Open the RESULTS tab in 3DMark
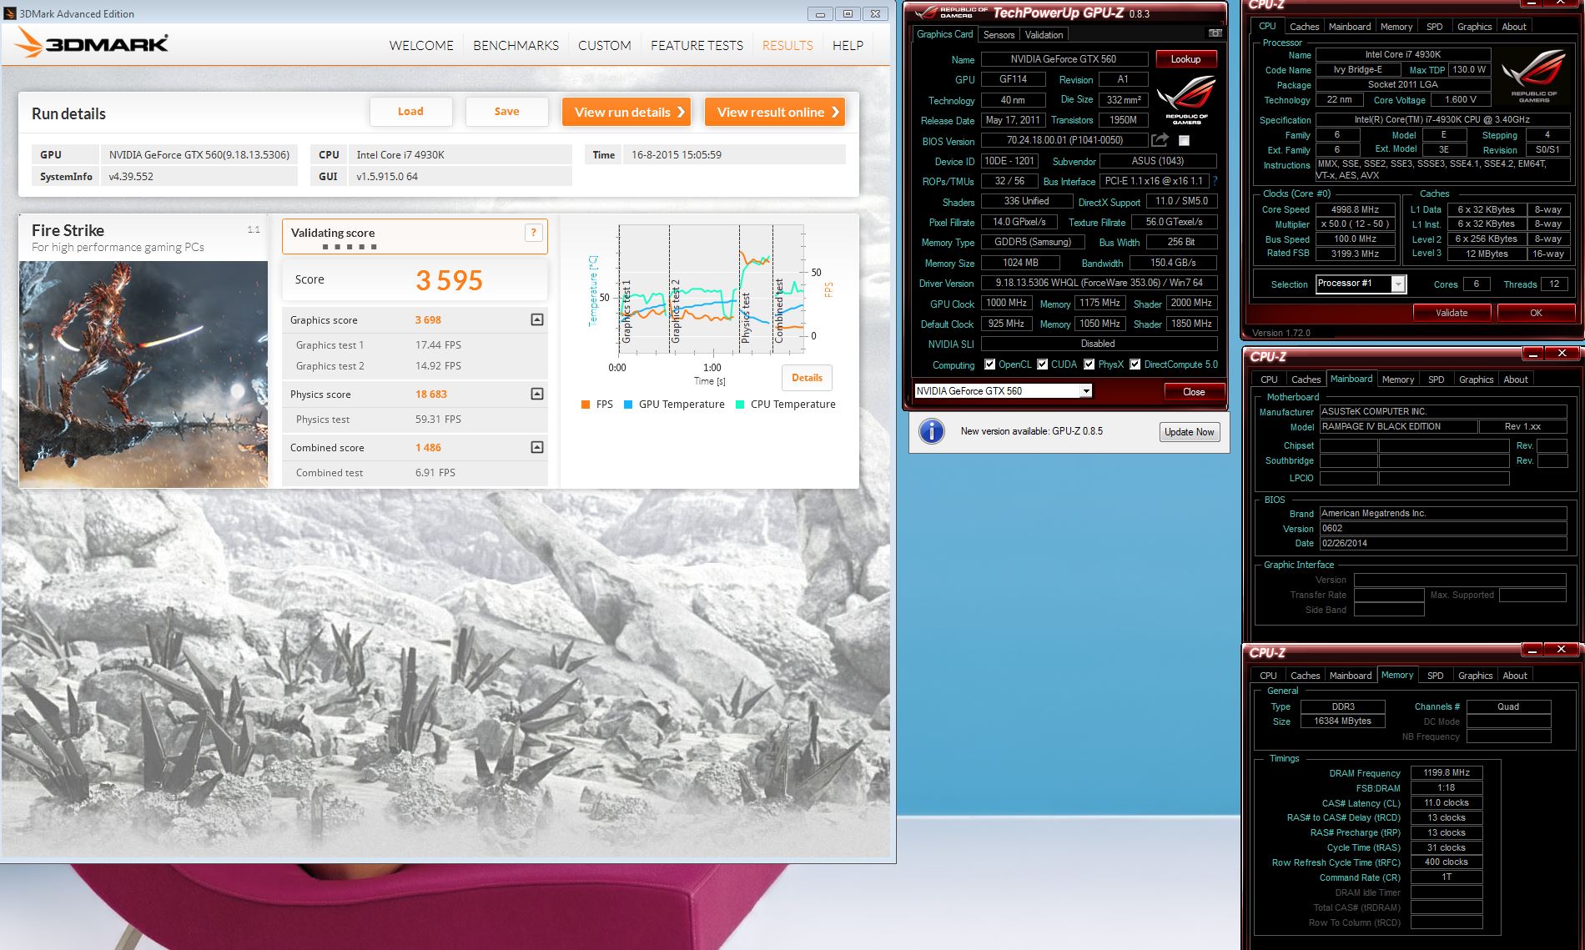The height and width of the screenshot is (950, 1585). coord(787,45)
